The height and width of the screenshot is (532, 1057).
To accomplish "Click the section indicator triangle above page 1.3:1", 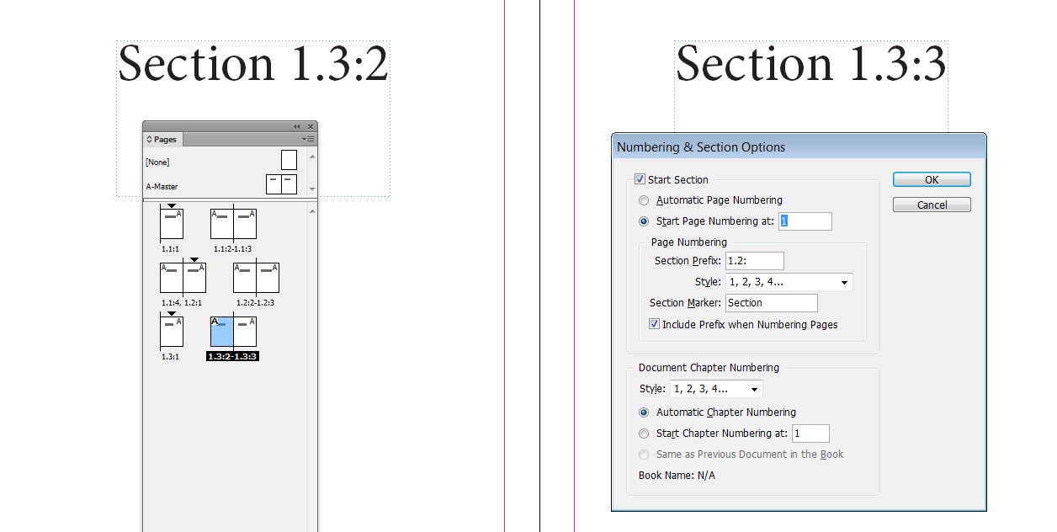I will click(x=171, y=312).
